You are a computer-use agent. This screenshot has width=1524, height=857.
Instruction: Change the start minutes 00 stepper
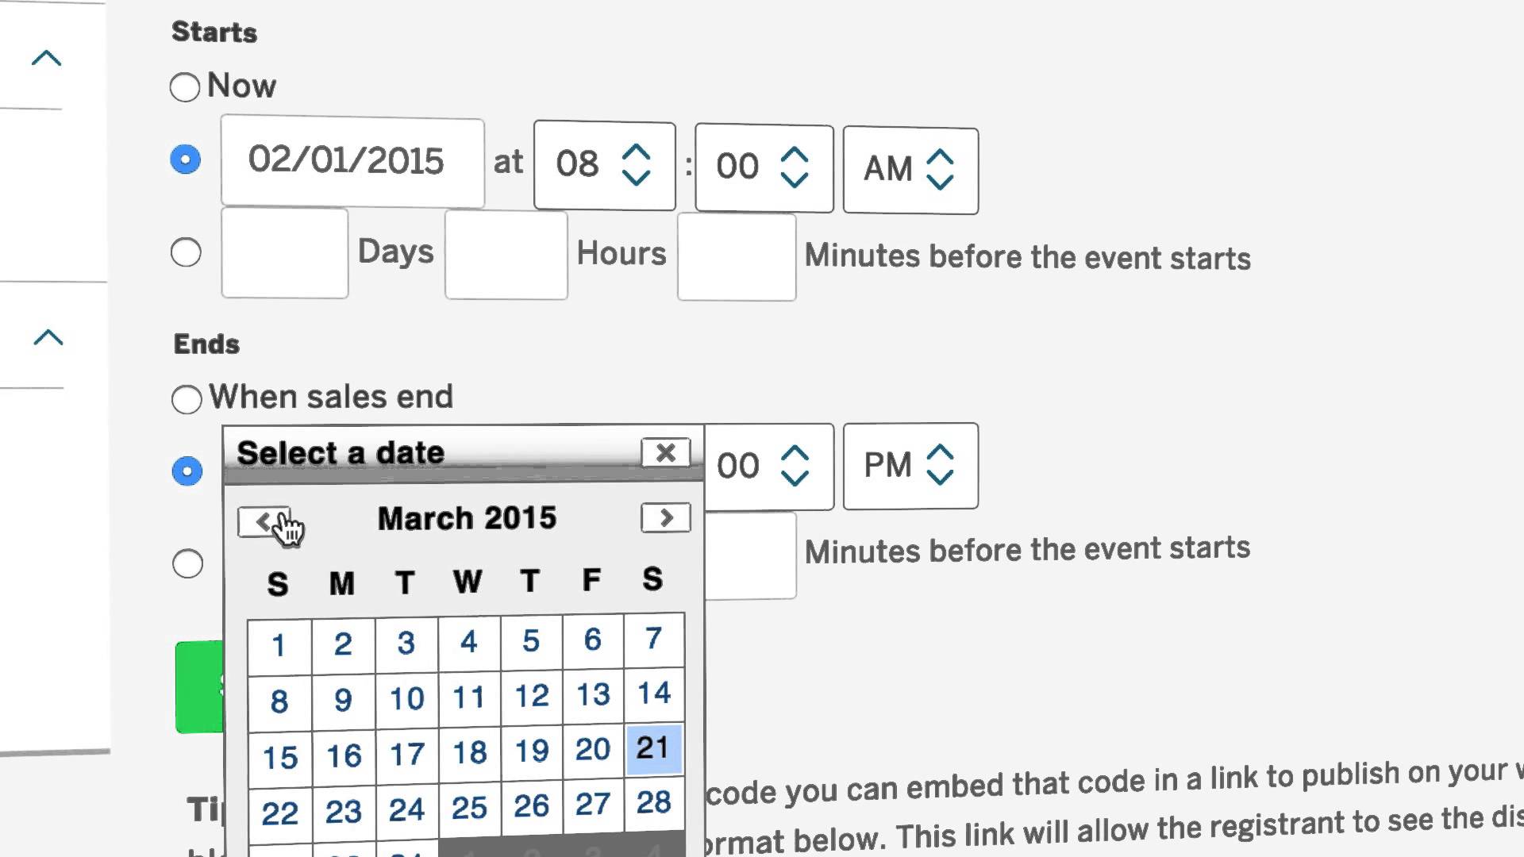tap(763, 168)
